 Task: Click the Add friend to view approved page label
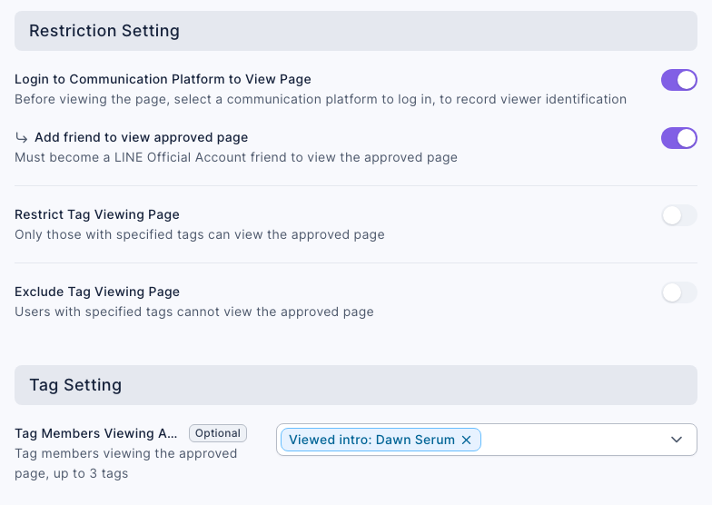[142, 137]
